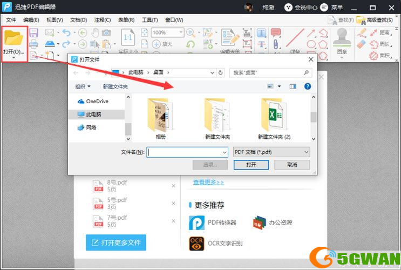Expand the address bar path dropdown
Image resolution: width=401 pixels, height=270 pixels.
212,73
